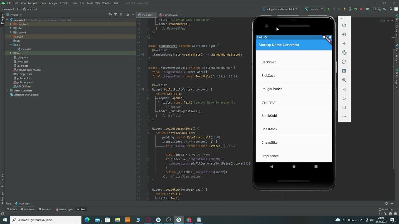Tap the emulator side panel Back triangle

click(x=344, y=89)
